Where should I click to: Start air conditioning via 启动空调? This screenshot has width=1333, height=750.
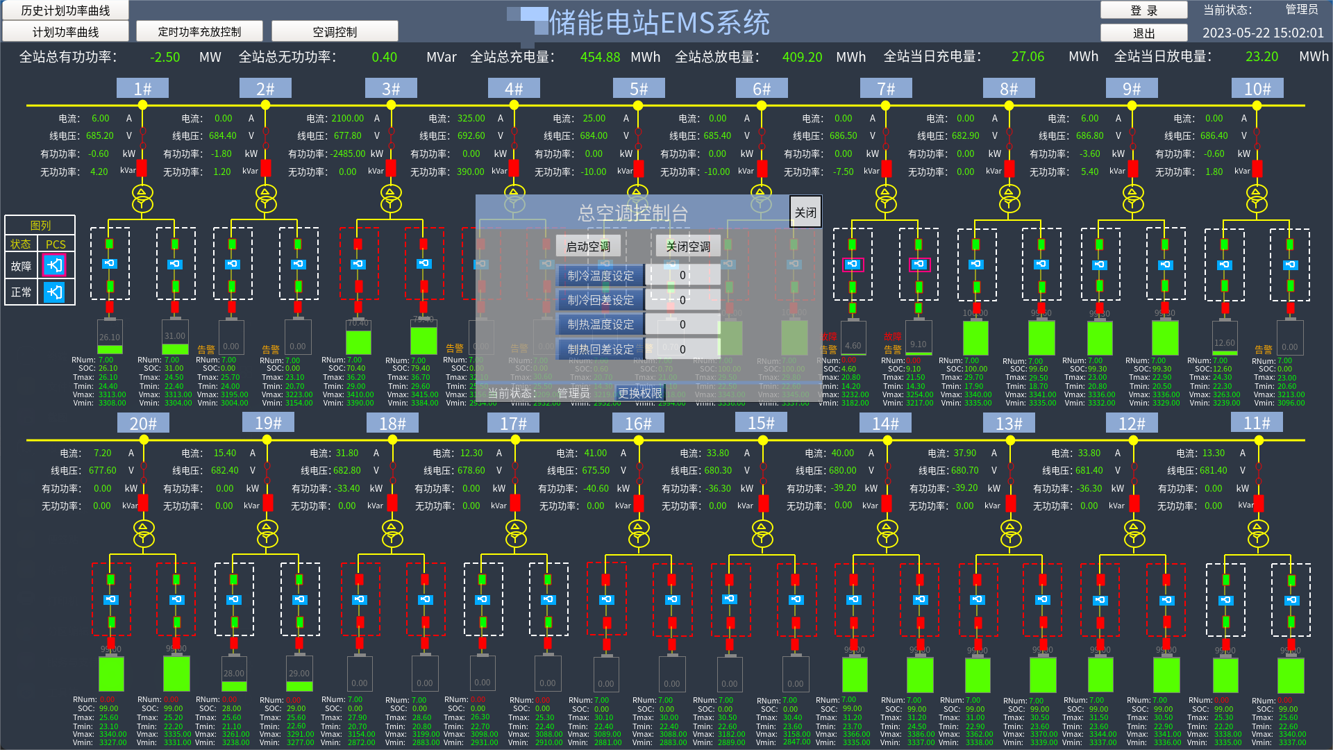(587, 247)
